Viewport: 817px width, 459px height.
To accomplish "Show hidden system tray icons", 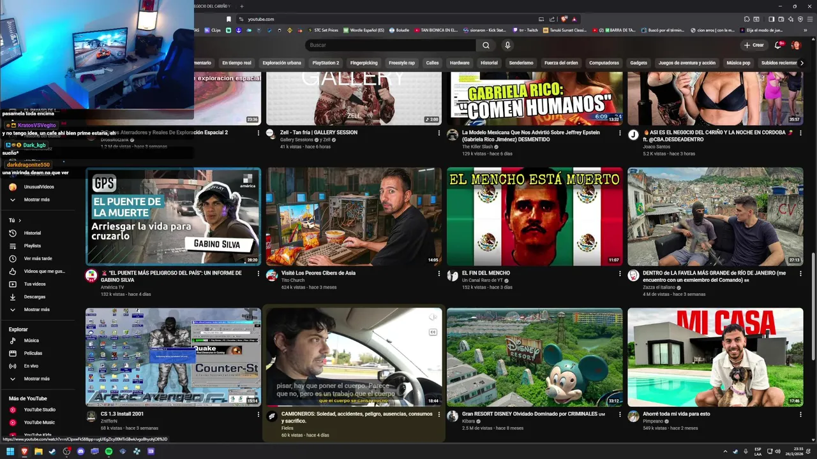I will pyautogui.click(x=725, y=451).
